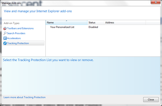This screenshot has width=162, height=106.
Task: Click the Search Providers magnifier icon
Action: click(5, 33)
